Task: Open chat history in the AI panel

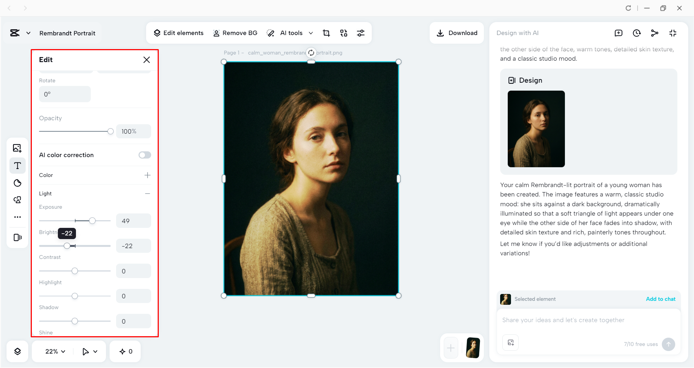Action: pyautogui.click(x=636, y=33)
